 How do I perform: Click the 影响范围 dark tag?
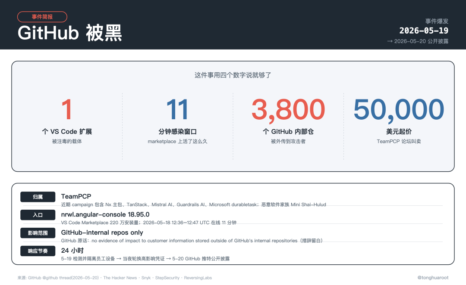click(38, 233)
